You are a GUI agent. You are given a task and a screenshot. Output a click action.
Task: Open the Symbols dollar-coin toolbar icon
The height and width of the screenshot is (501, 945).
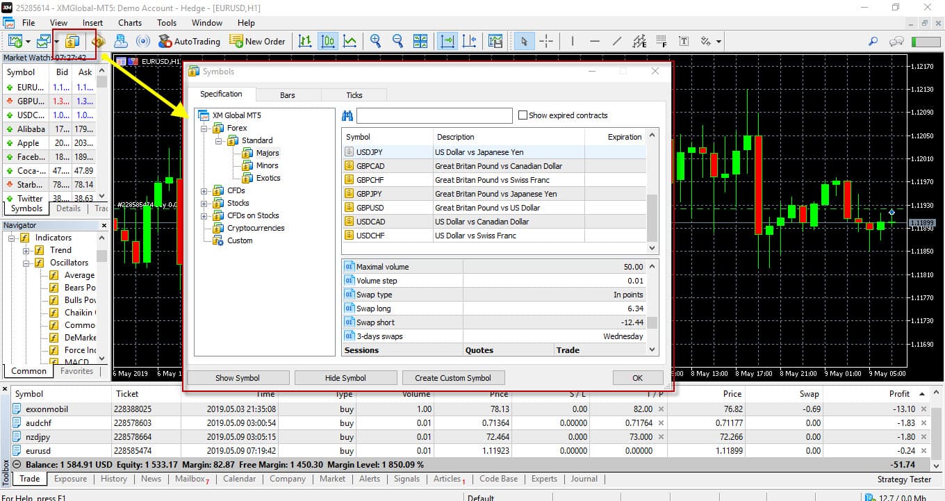point(72,41)
